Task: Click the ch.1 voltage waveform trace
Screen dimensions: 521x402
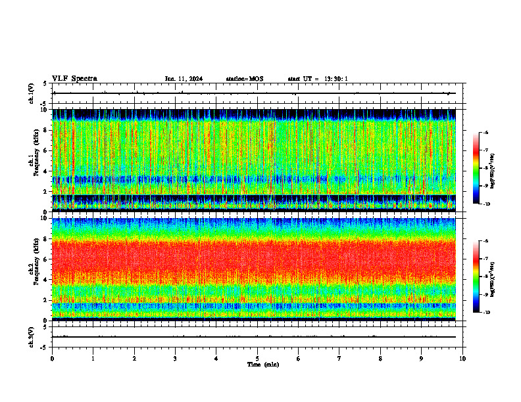Action: (x=254, y=93)
